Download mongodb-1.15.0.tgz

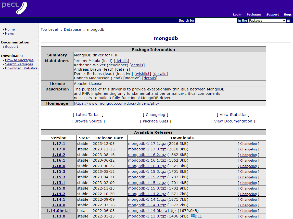[147, 188]
